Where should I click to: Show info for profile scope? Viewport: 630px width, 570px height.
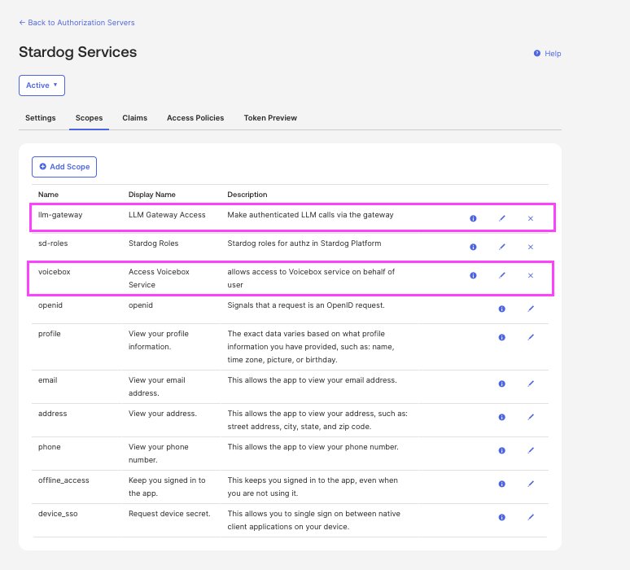click(502, 337)
